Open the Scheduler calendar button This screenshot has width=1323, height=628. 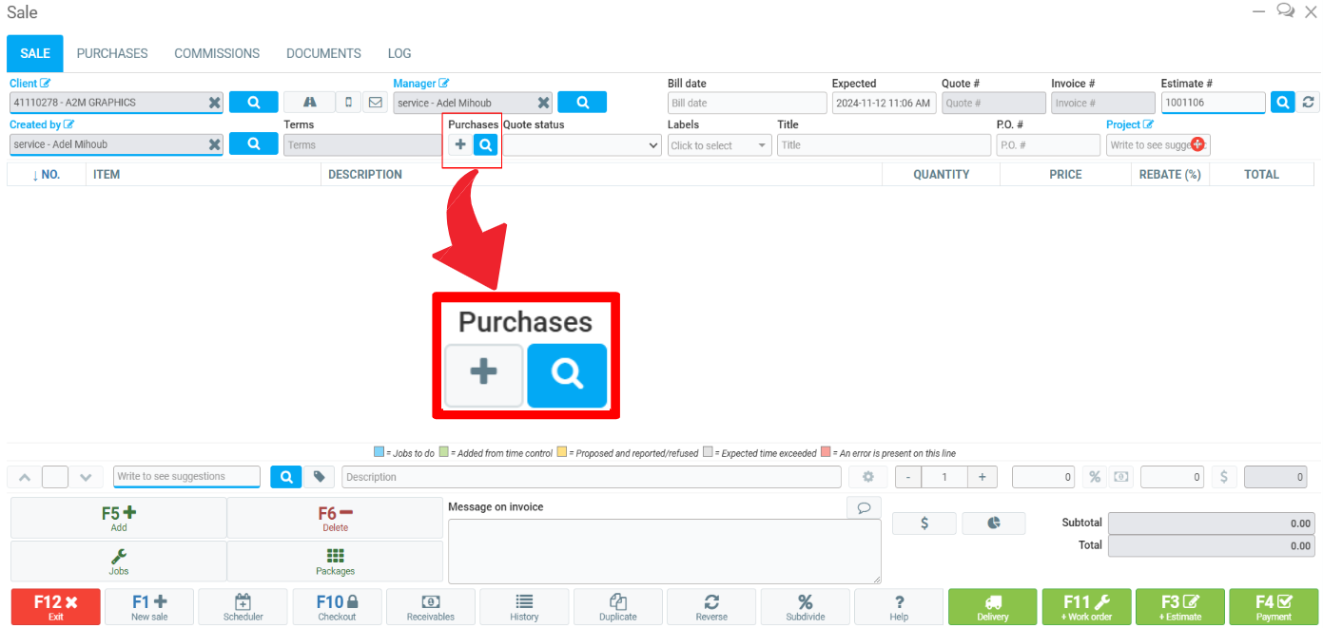pyautogui.click(x=243, y=606)
